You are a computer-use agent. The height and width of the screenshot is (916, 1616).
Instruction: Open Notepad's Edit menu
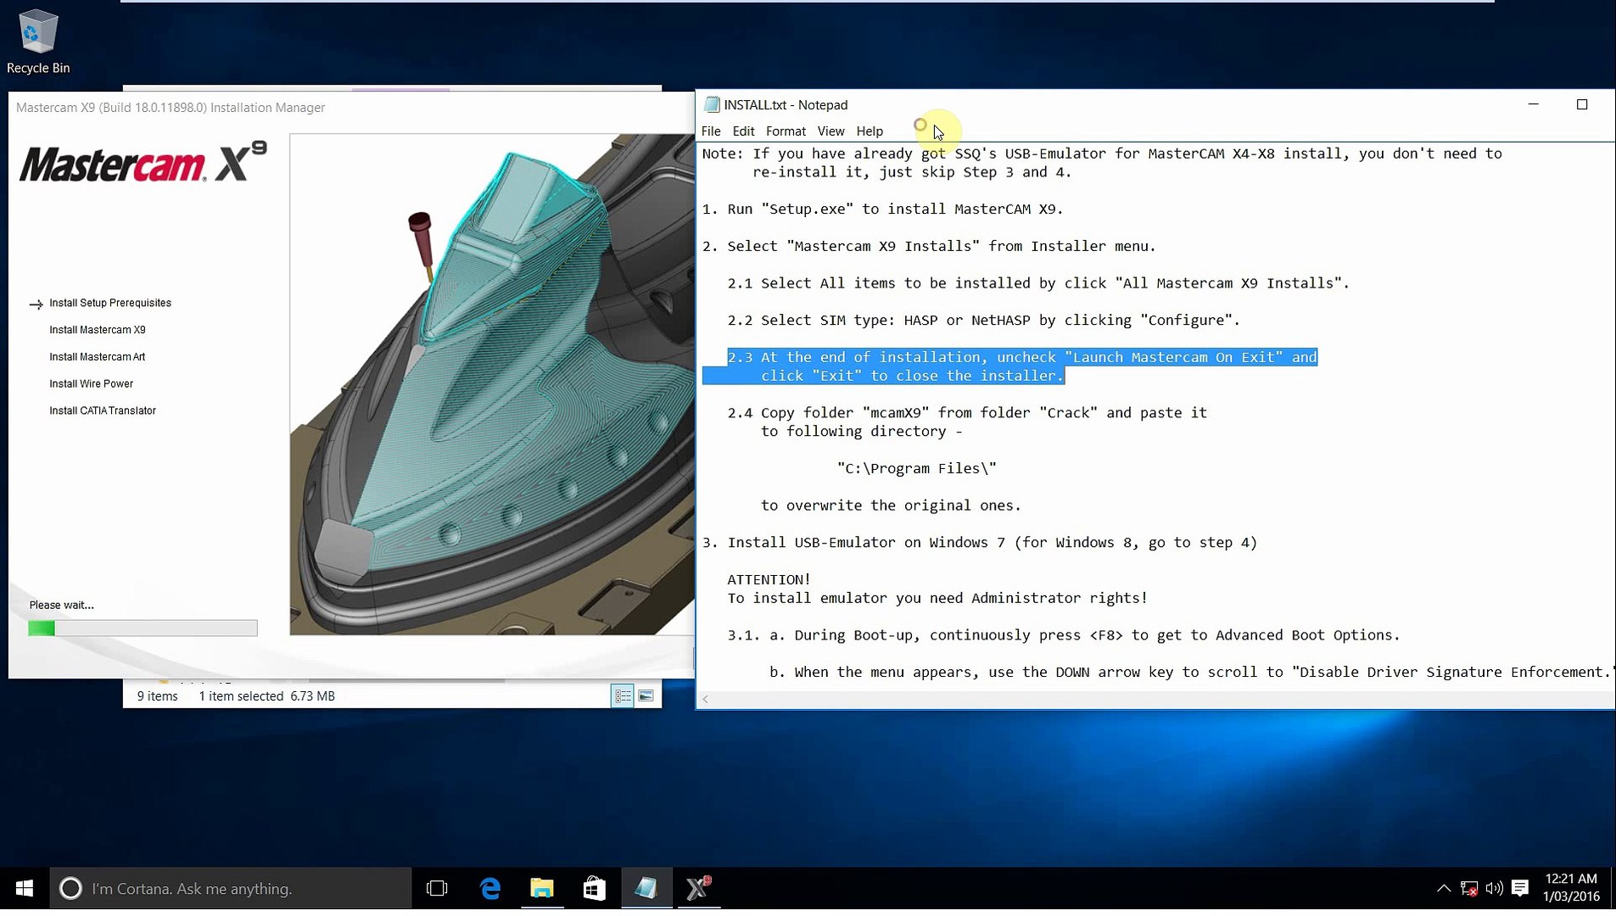click(743, 131)
